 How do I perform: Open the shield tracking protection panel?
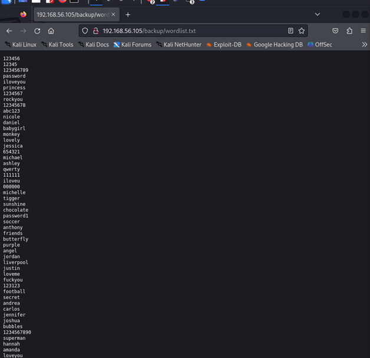(x=85, y=31)
